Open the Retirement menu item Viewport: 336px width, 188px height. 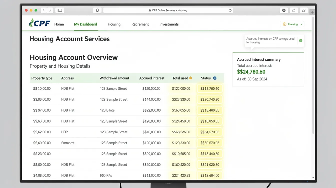coord(140,24)
